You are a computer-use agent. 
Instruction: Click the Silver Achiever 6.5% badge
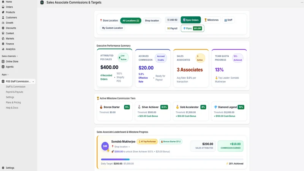pyautogui.click(x=164, y=107)
